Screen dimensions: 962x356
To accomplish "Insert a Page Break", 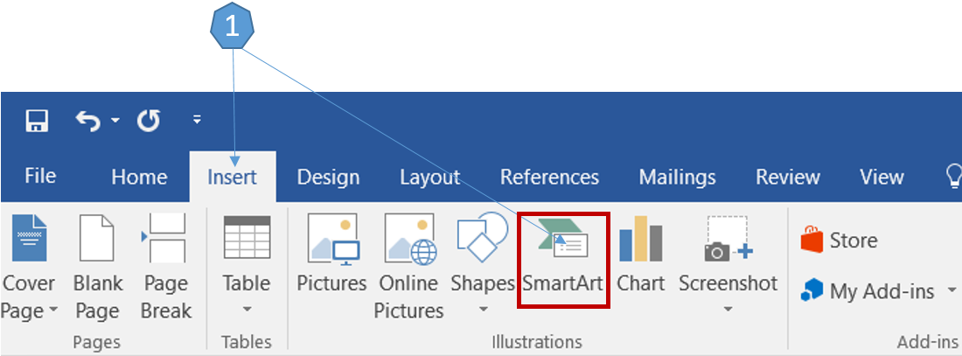I will pyautogui.click(x=165, y=260).
